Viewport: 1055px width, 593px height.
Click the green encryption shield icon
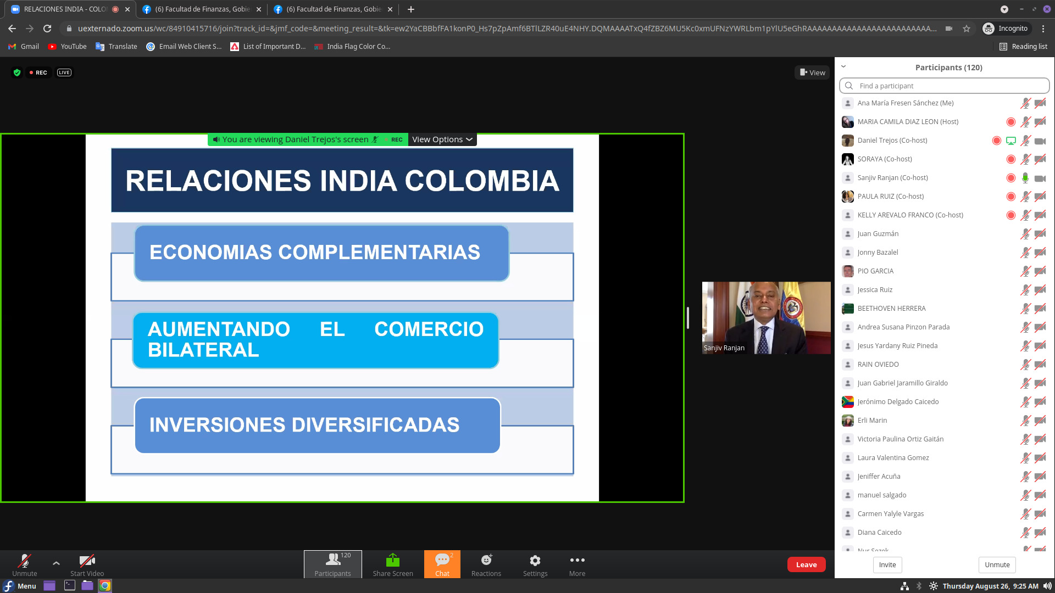[x=17, y=72]
